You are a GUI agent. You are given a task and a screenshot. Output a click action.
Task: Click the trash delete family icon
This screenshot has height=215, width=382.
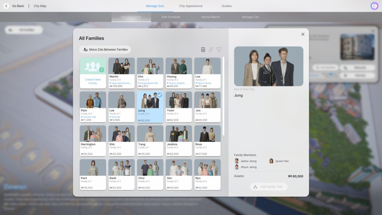(203, 50)
